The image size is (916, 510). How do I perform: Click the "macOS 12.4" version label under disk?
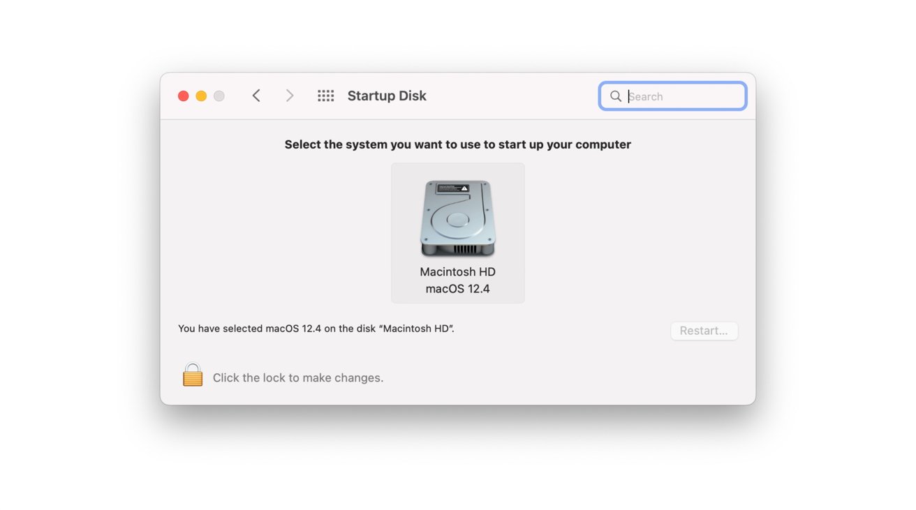coord(458,288)
